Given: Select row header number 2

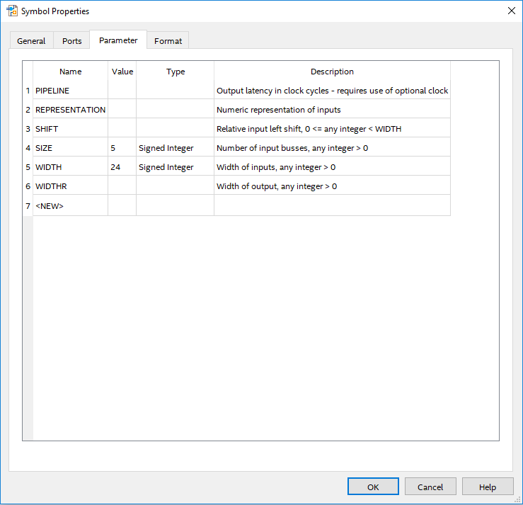Looking at the screenshot, I should [x=28, y=110].
